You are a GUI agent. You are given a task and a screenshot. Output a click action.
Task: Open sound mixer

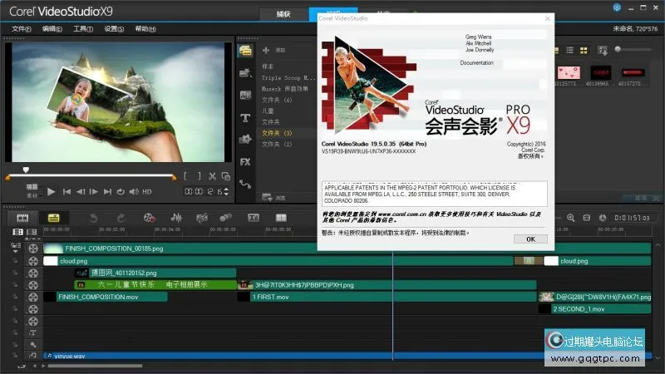coord(176,218)
